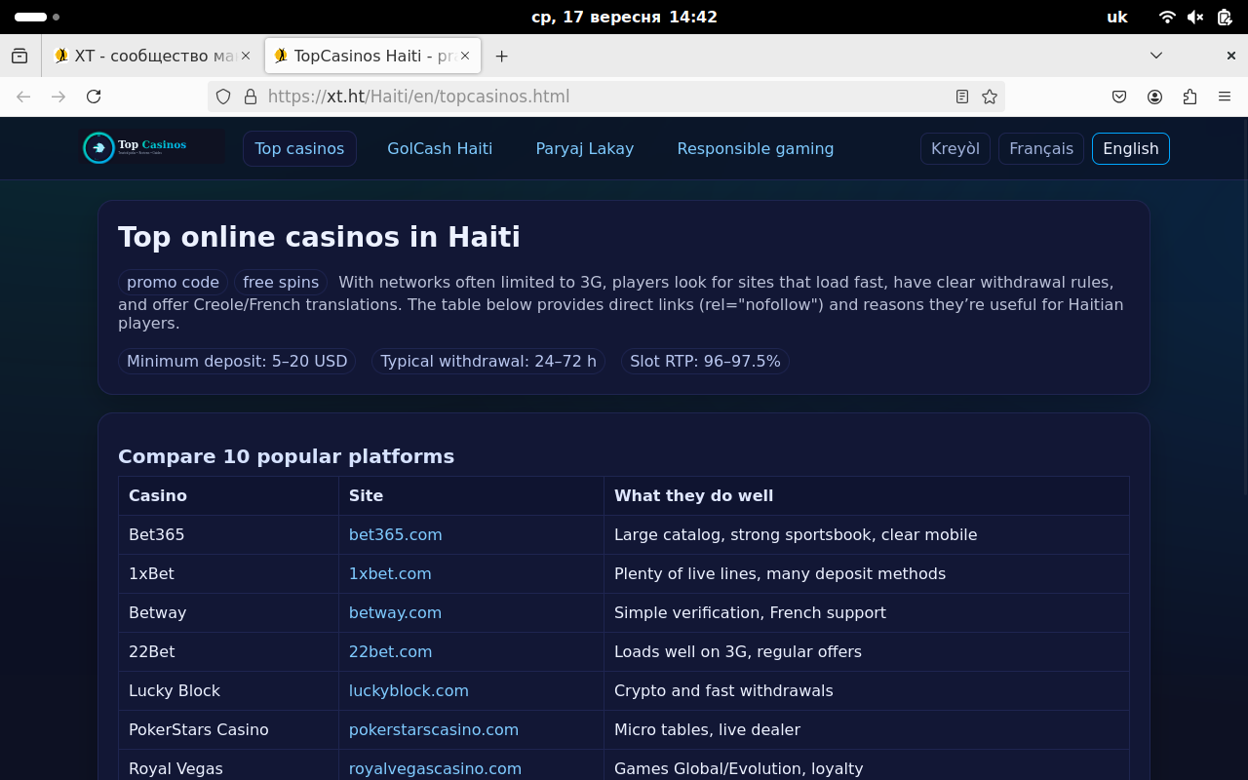This screenshot has width=1248, height=780.
Task: Open the Paryaj Lakay nav item
Action: tap(585, 148)
